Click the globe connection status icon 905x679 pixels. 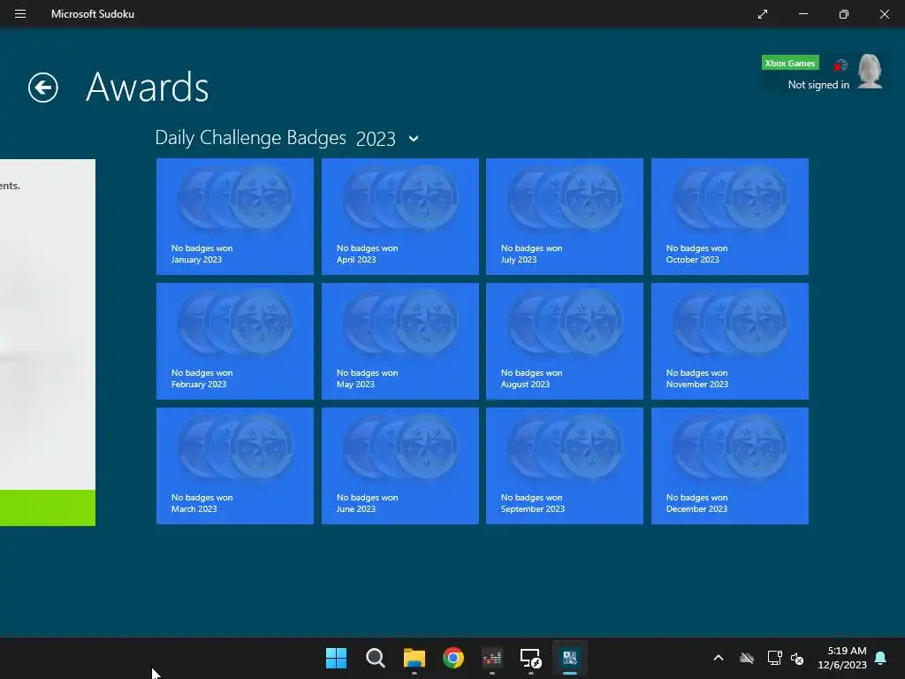tap(840, 65)
